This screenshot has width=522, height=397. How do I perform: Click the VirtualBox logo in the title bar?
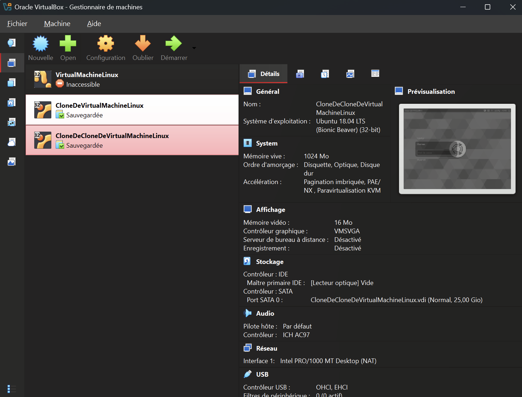[x=7, y=7]
